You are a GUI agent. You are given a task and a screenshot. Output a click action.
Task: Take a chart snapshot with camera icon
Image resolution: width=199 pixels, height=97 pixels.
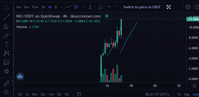point(197,7)
